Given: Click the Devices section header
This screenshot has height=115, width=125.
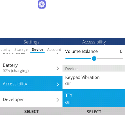Looking at the screenshot, I should (94, 69).
